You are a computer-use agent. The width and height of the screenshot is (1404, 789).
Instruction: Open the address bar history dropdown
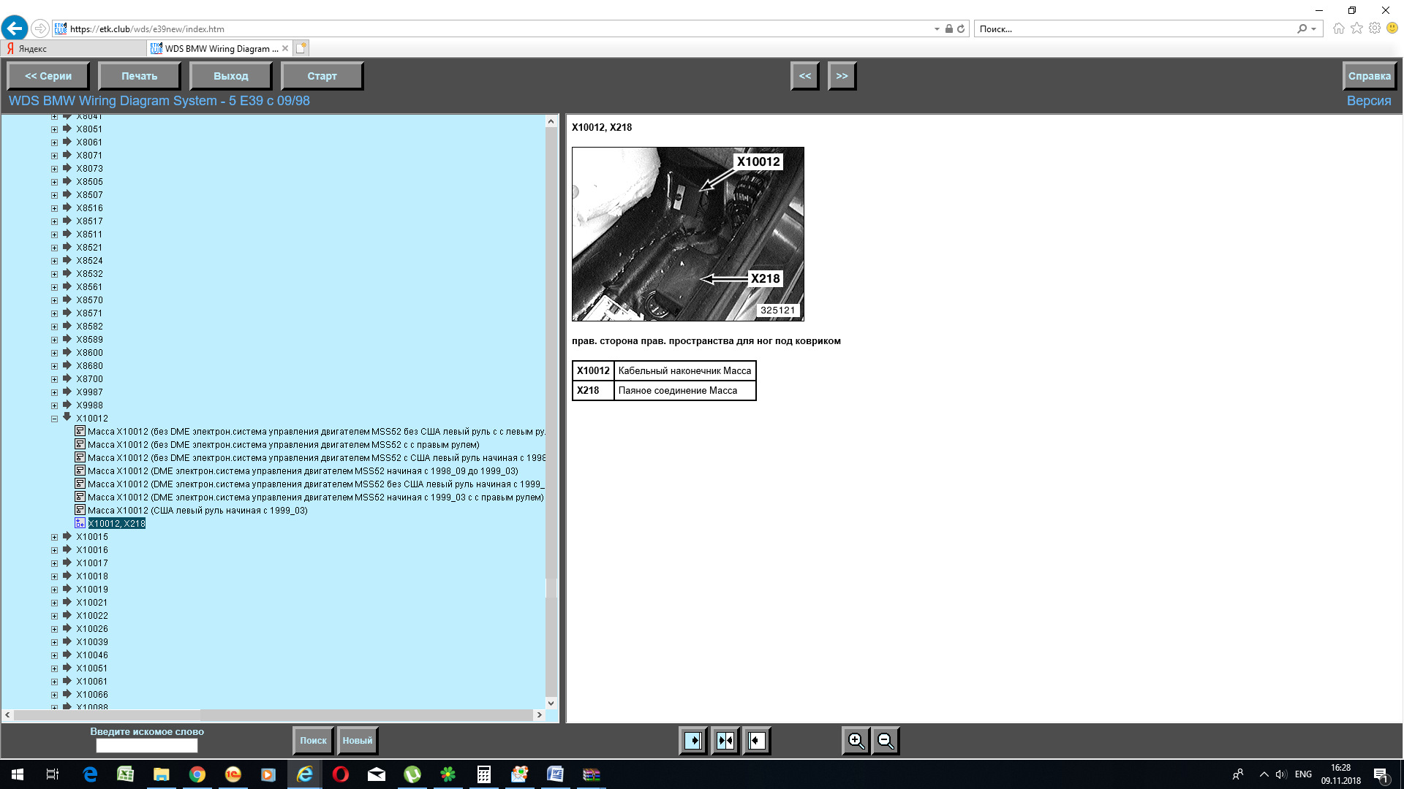click(937, 29)
